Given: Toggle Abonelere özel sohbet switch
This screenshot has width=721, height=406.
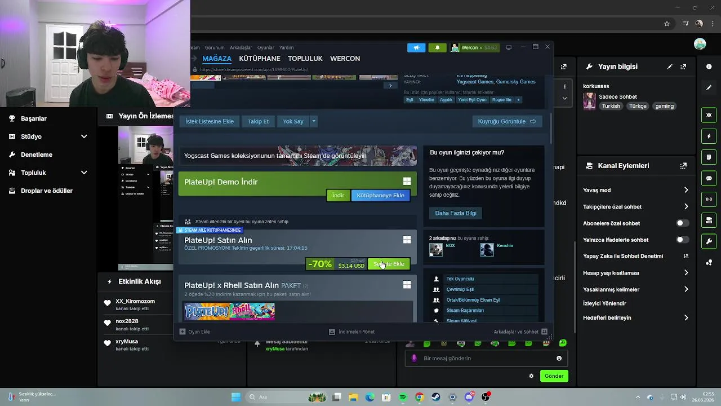Looking at the screenshot, I should [682, 223].
